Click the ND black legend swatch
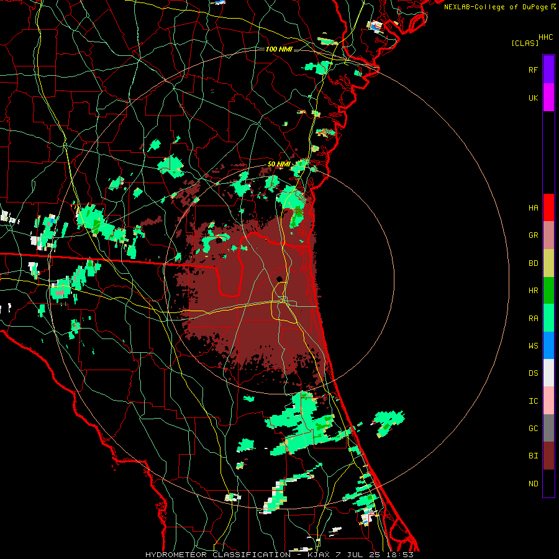 tap(548, 483)
